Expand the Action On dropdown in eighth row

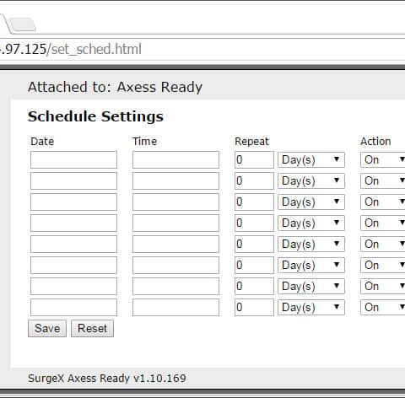[x=383, y=307]
